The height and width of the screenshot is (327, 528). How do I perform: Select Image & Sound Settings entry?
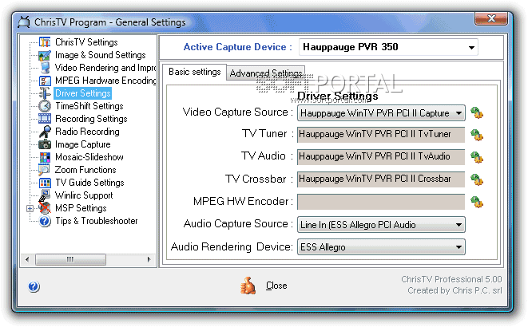click(101, 55)
